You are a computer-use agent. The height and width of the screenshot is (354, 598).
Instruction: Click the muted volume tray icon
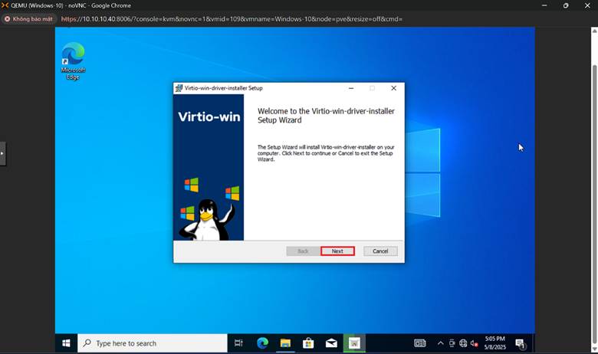pos(475,343)
